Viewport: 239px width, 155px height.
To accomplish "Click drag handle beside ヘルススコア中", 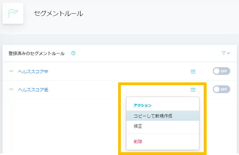I will tap(11, 71).
